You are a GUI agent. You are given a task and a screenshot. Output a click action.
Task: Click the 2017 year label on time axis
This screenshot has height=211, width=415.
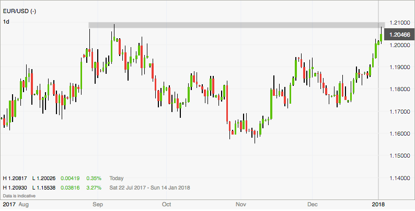(x=9, y=205)
